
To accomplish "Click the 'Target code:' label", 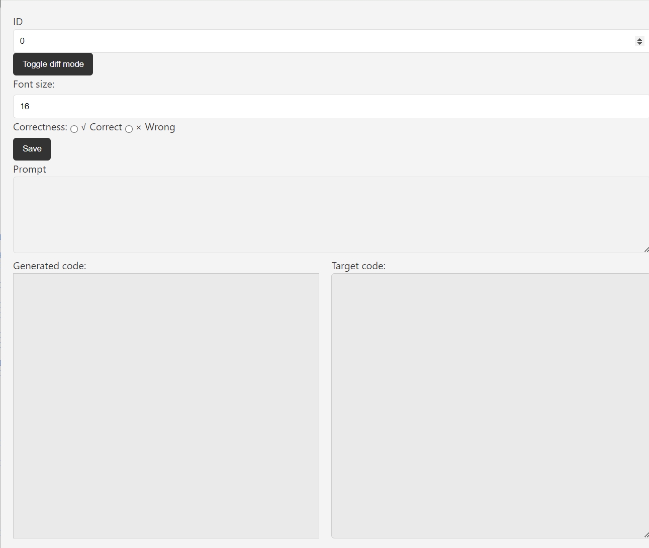I will click(358, 266).
